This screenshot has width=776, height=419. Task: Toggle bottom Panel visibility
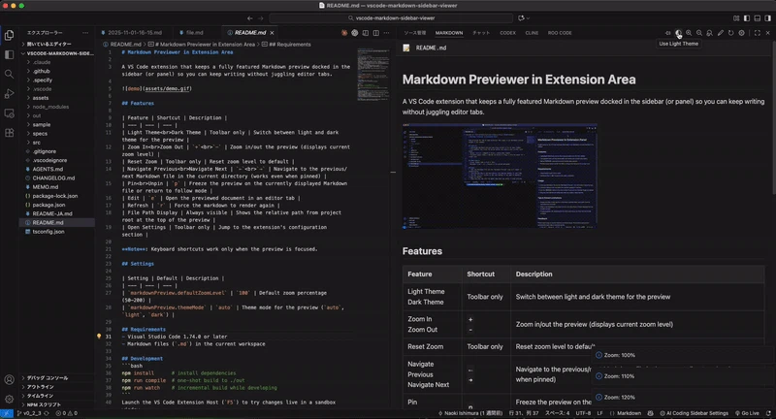[758, 18]
